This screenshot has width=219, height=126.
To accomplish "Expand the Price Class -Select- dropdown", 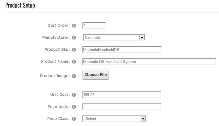I will 114,119.
